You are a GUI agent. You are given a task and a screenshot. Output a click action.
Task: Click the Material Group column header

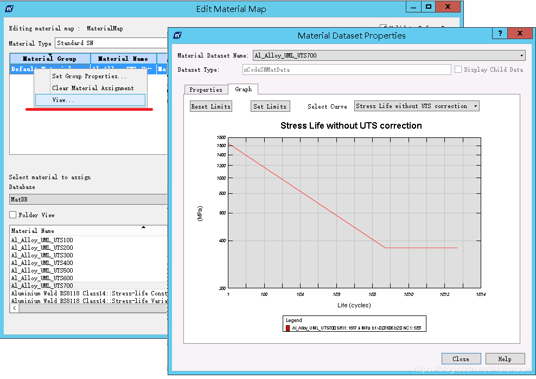[x=50, y=59]
